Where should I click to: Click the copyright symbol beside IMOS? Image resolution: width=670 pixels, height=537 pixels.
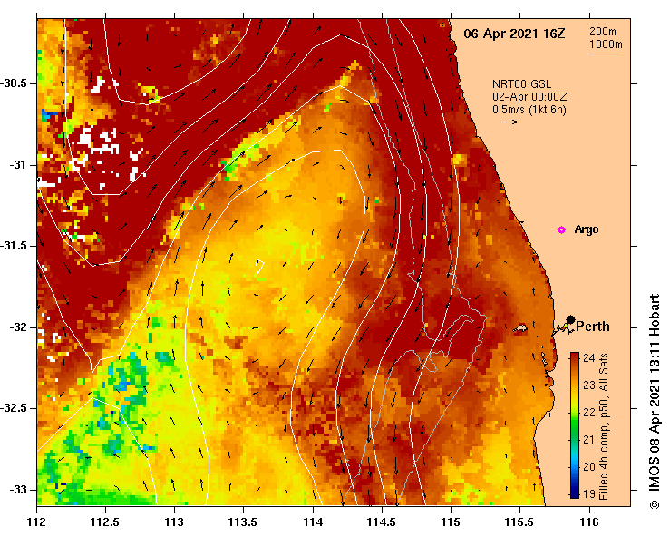(x=655, y=504)
